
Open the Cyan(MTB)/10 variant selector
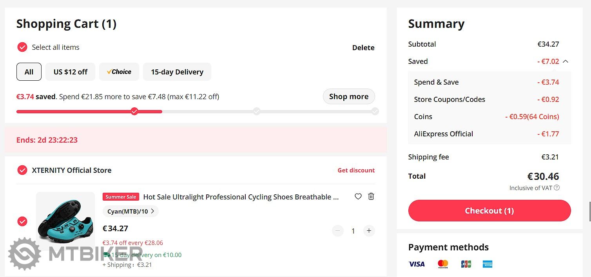point(131,212)
